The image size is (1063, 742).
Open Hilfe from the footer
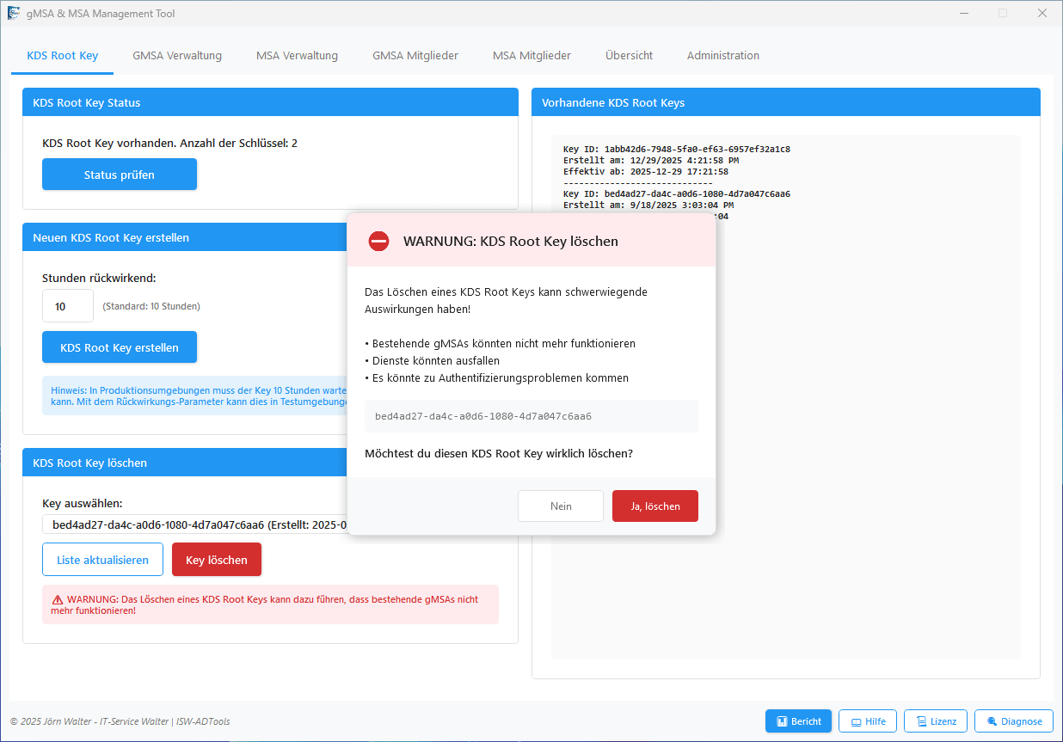coord(868,721)
